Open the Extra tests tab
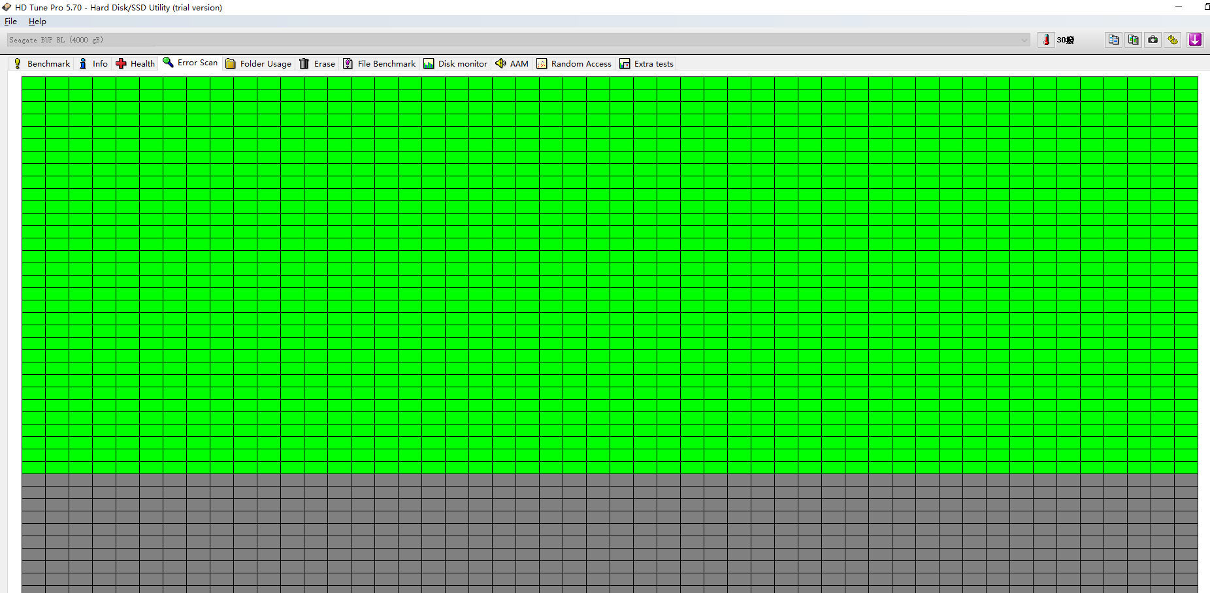 647,63
